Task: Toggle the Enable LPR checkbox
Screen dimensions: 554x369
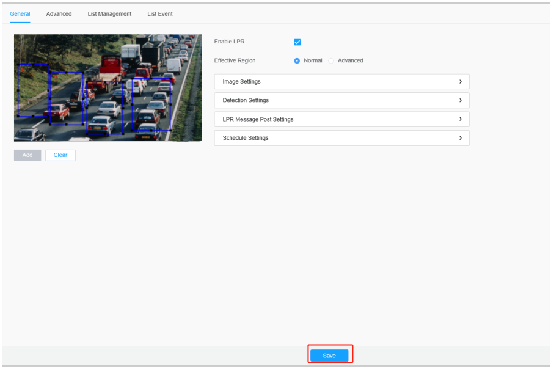Action: point(297,42)
